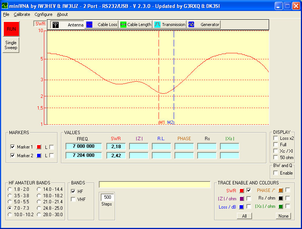Choose the 3.5 - 3.8 amateur band
Image resolution: width=302 pixels, height=229 pixels.
pos(10,195)
